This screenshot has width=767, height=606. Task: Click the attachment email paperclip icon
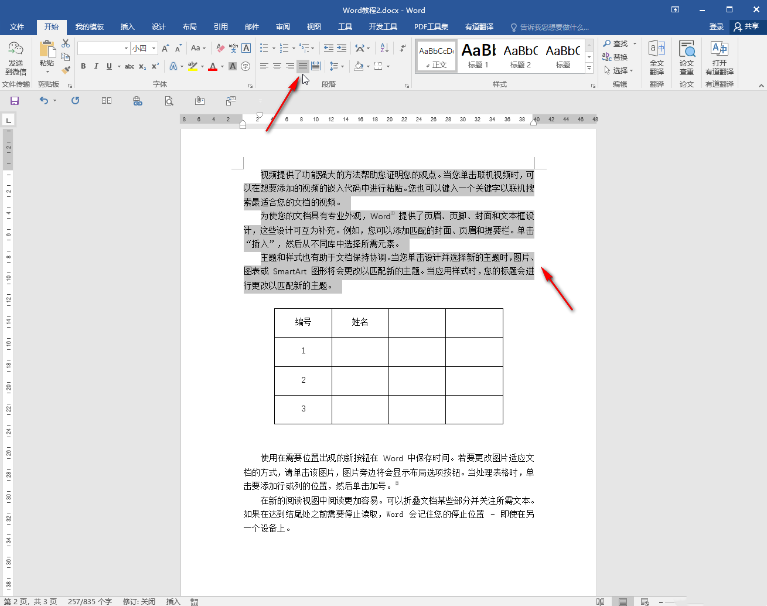coord(200,101)
